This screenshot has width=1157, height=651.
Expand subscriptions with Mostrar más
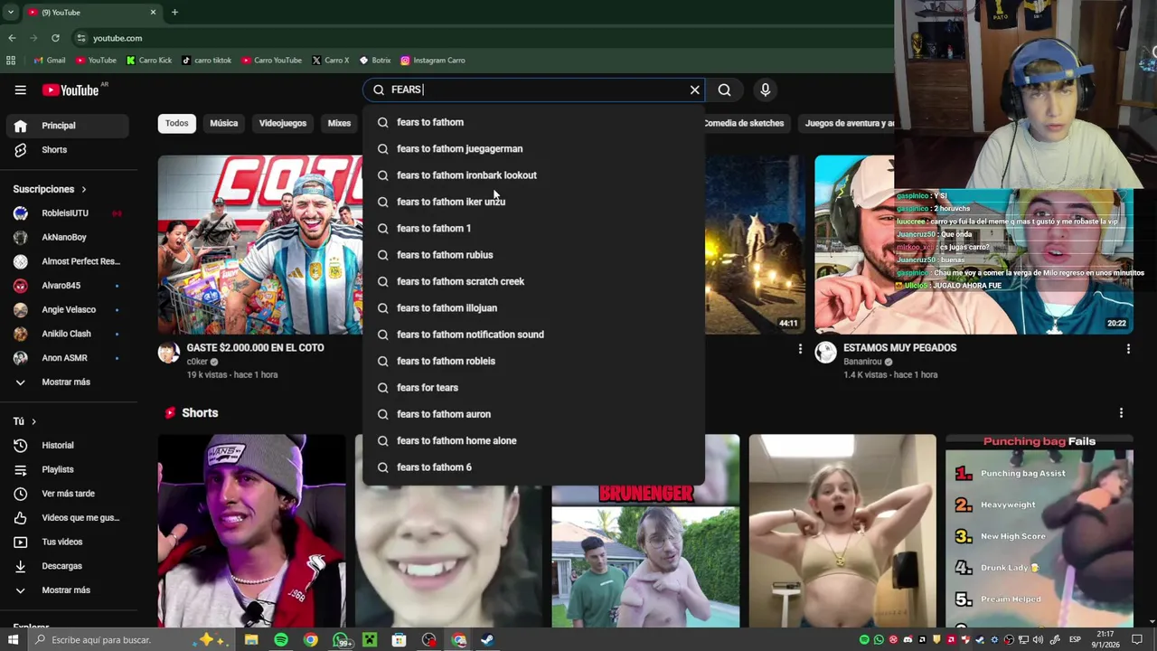[x=68, y=382]
